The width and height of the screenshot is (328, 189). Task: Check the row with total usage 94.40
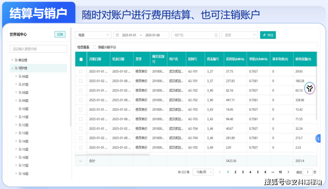pos(81,119)
